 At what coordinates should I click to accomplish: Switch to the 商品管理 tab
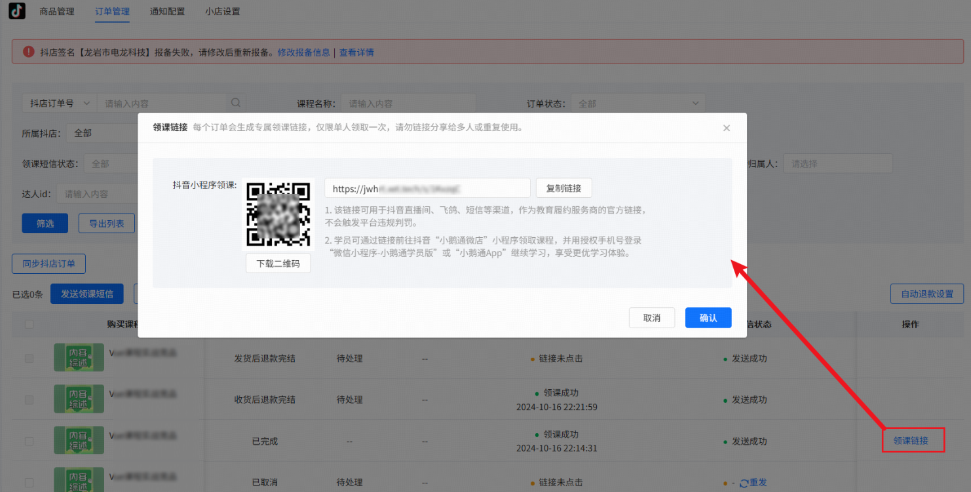[57, 11]
